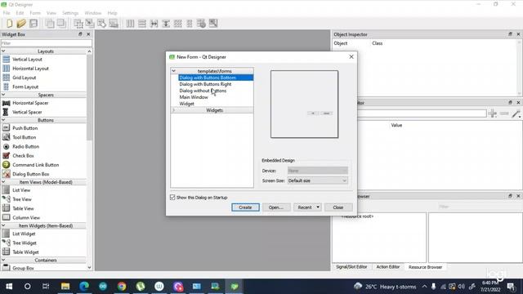Open the Settings menu

(x=70, y=13)
